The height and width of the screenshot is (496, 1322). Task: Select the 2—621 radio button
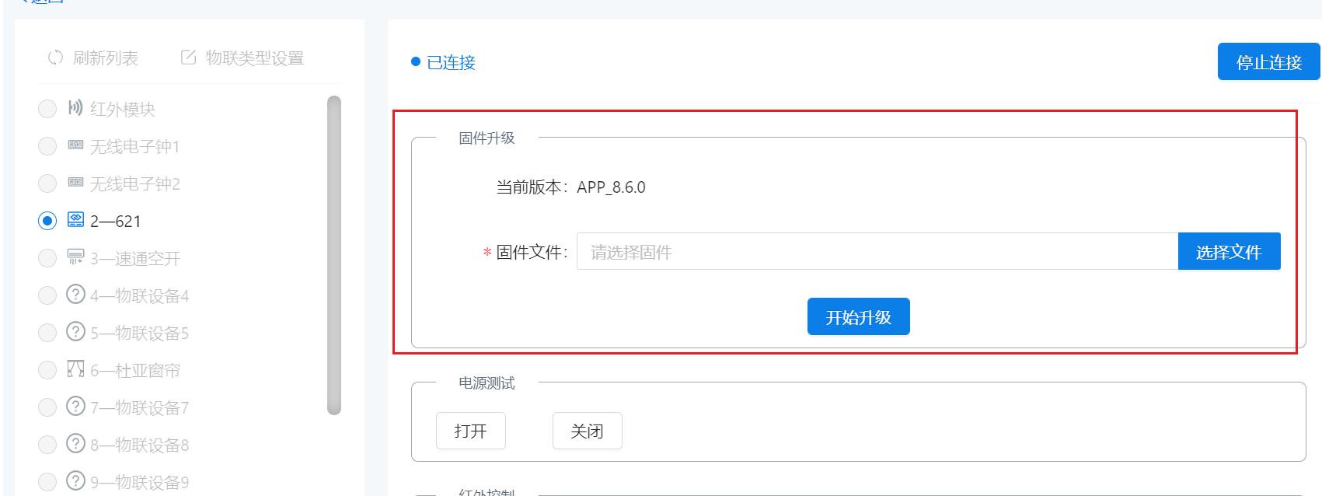click(47, 221)
